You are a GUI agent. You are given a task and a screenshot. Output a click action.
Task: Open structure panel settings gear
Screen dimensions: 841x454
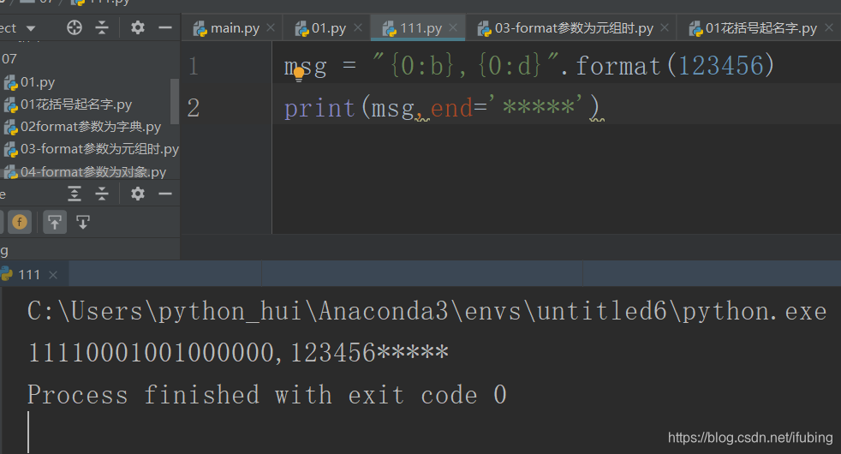pos(138,194)
